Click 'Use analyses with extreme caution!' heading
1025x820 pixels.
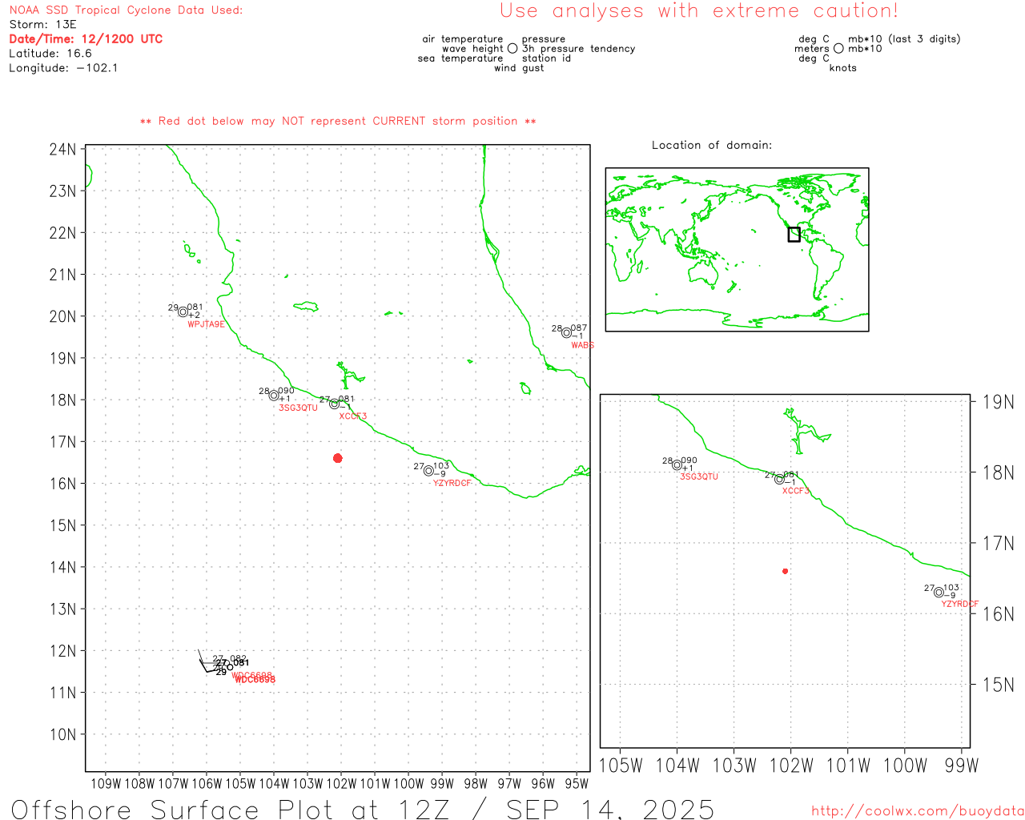coord(699,10)
